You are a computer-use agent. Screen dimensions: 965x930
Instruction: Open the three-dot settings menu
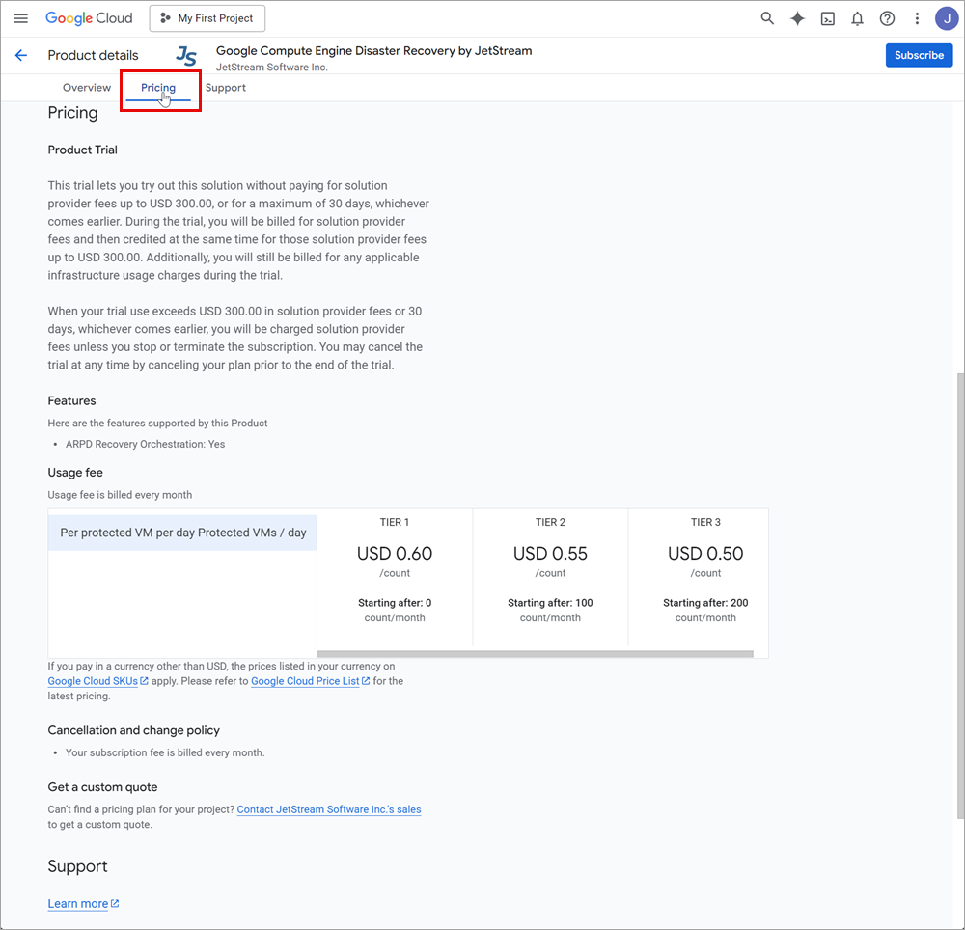coord(917,18)
